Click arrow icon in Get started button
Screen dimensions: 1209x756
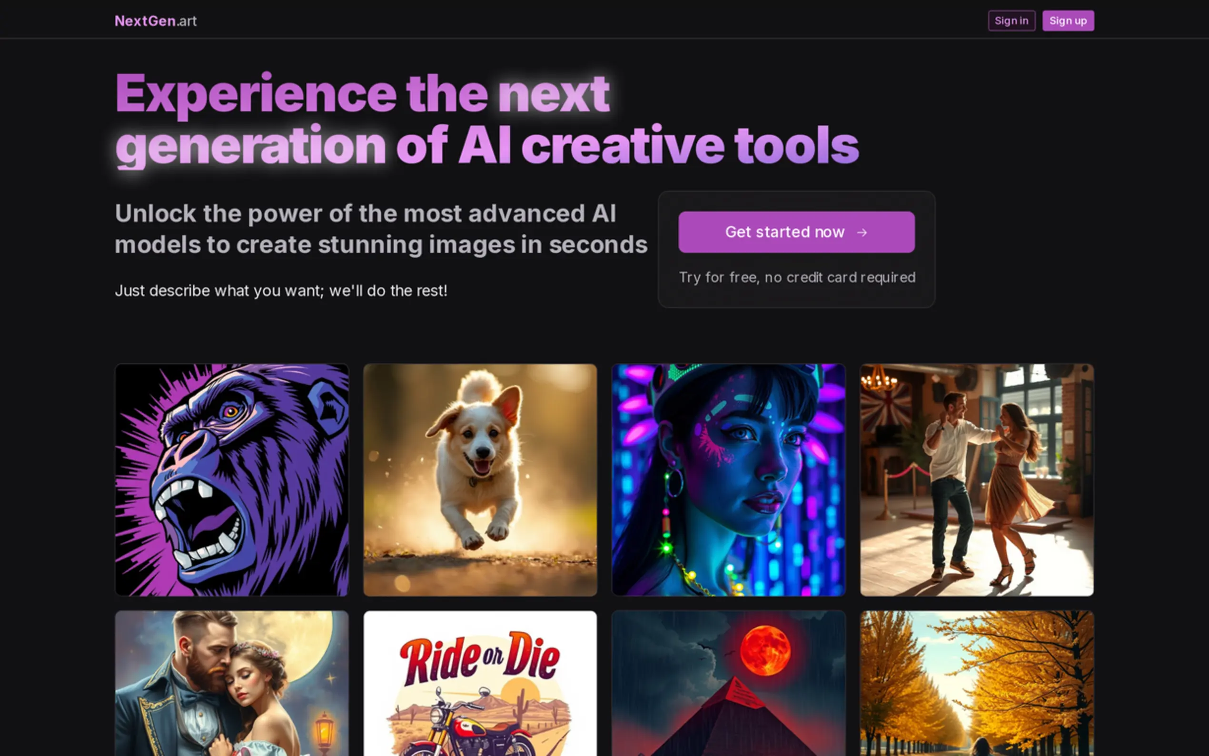862,232
